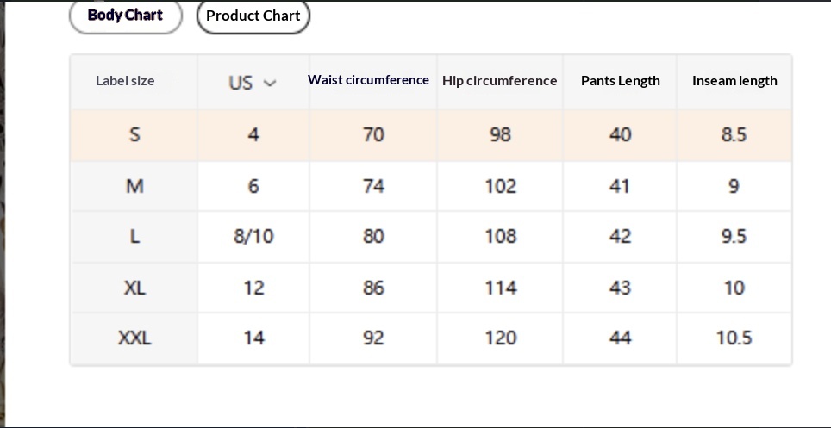This screenshot has height=428, width=831.
Task: Select the L label size row
Action: pos(134,236)
